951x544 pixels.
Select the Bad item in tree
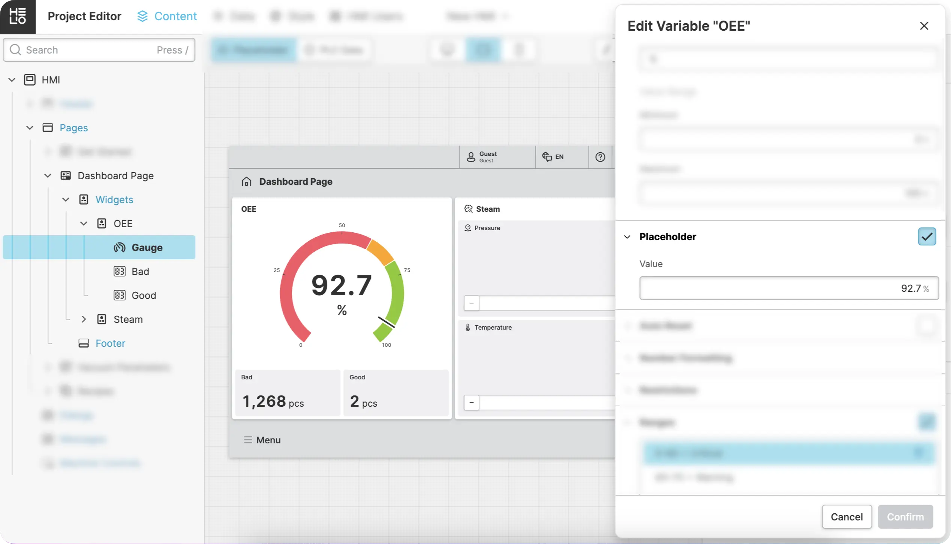click(x=140, y=271)
